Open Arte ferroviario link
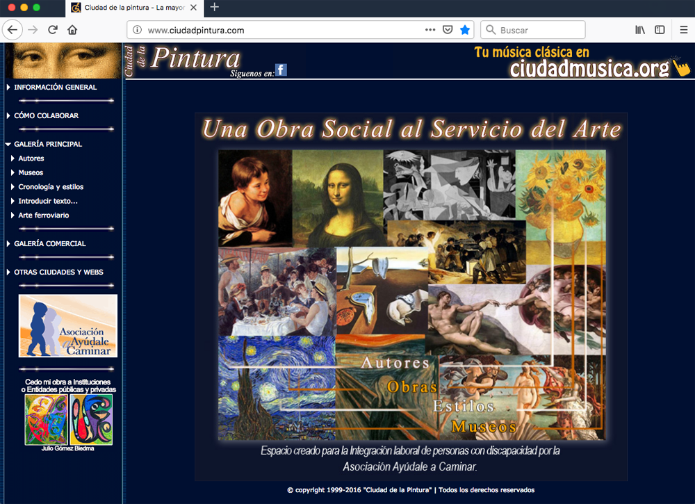 point(43,215)
